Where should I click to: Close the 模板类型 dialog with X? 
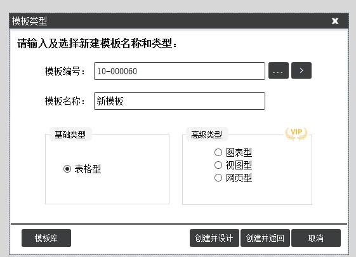coord(335,21)
